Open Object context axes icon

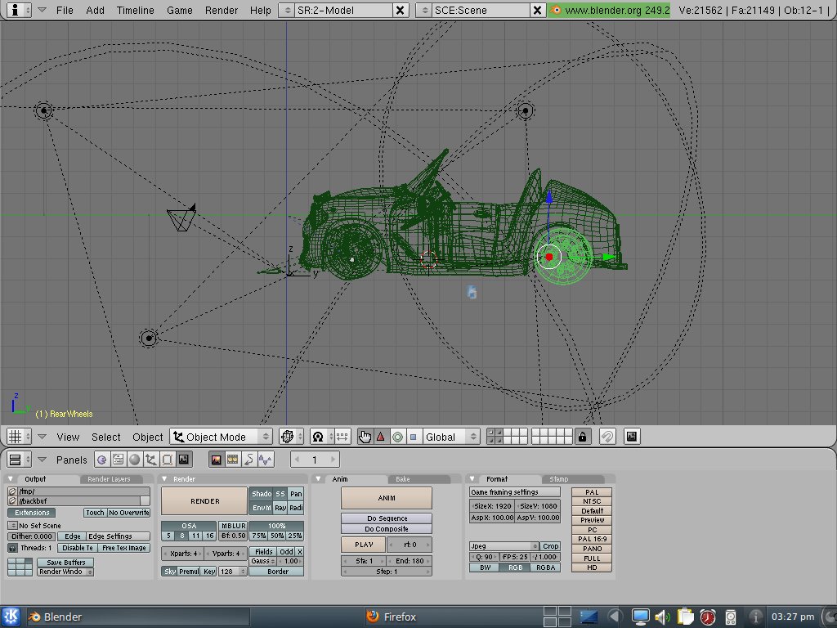click(x=151, y=460)
